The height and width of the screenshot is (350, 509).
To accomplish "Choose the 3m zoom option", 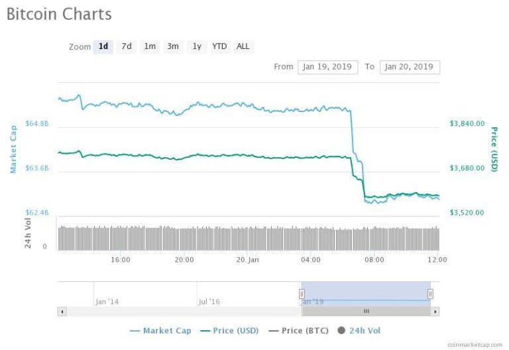I will (x=173, y=46).
